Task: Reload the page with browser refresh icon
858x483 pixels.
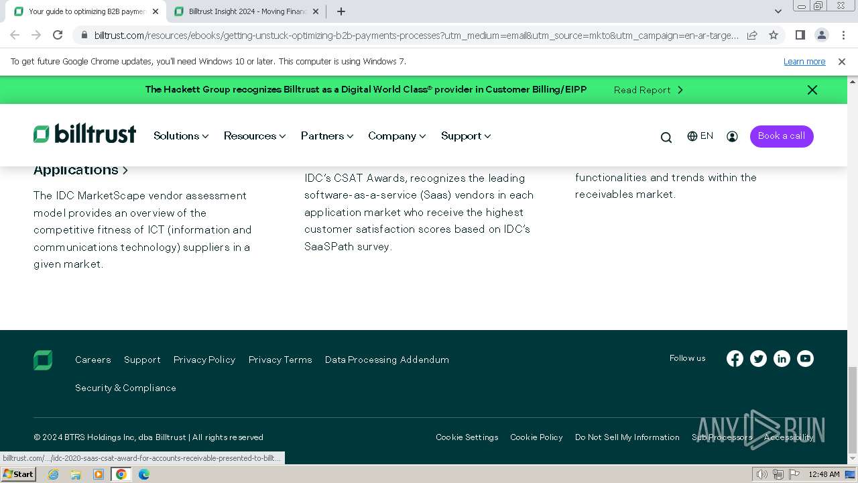Action: coord(58,35)
